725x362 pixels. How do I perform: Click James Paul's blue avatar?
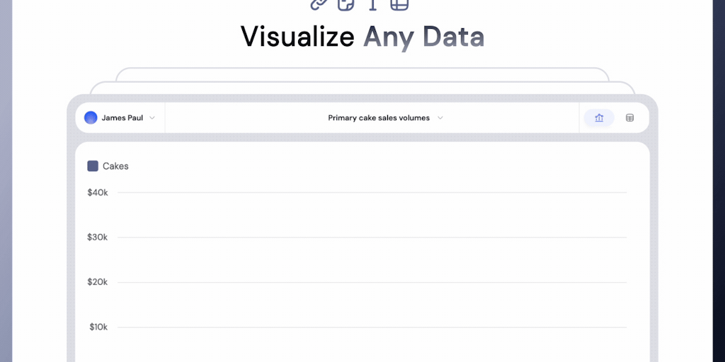[x=91, y=118]
